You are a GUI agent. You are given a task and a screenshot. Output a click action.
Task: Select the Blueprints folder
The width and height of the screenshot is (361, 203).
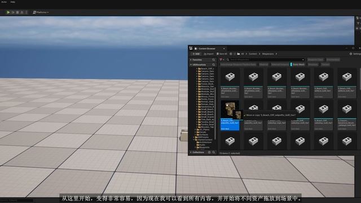coord(203,147)
